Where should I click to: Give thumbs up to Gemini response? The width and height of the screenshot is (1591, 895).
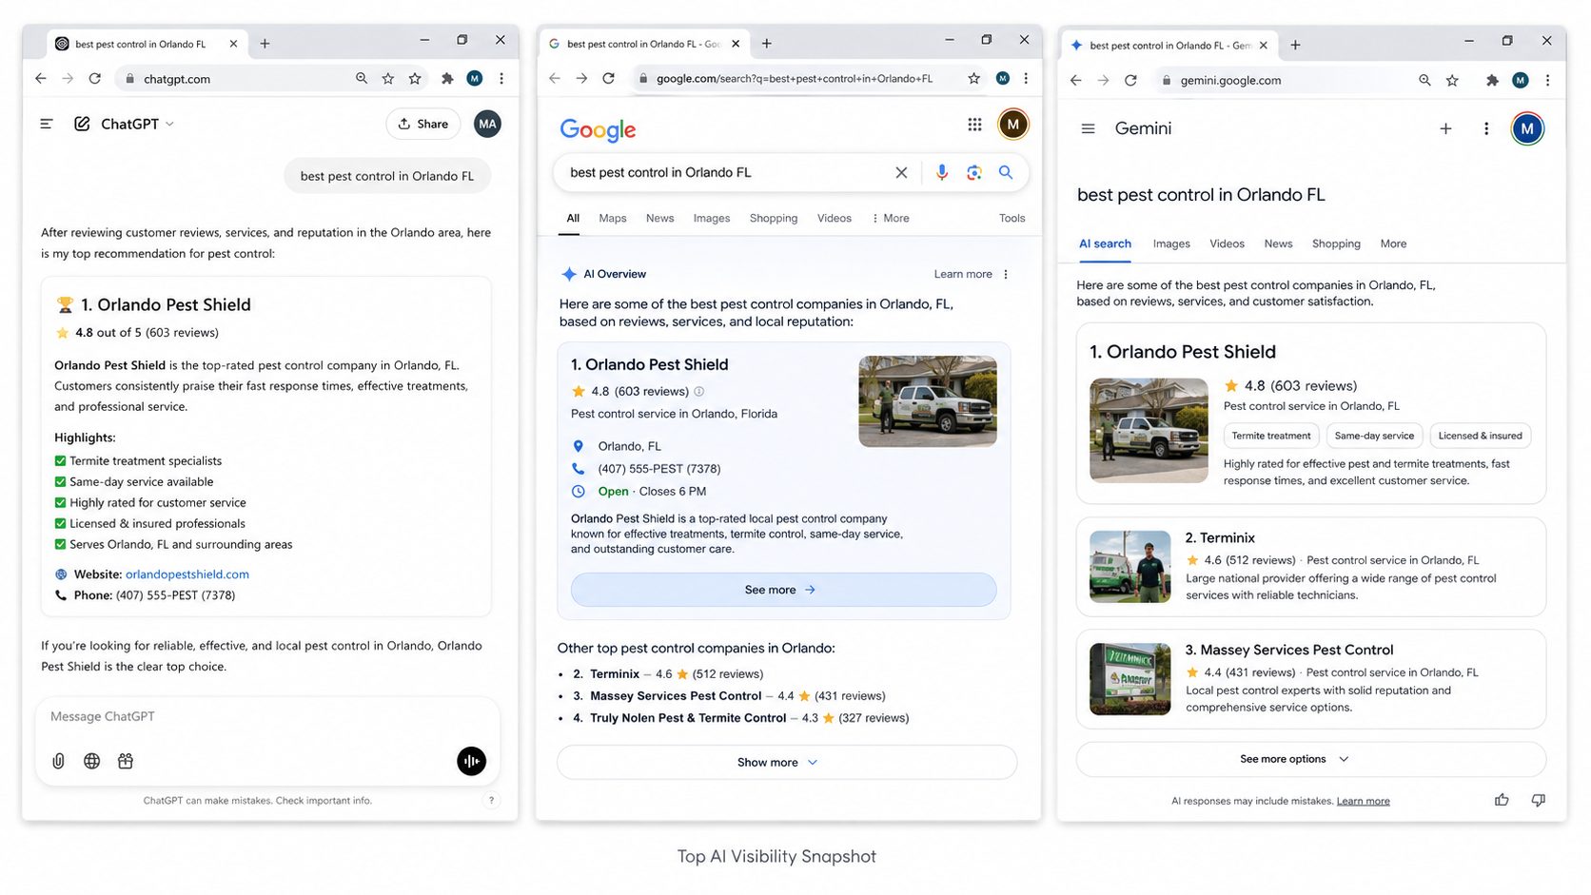[x=1502, y=800]
